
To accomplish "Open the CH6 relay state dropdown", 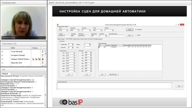I will pyautogui.click(x=74, y=66).
